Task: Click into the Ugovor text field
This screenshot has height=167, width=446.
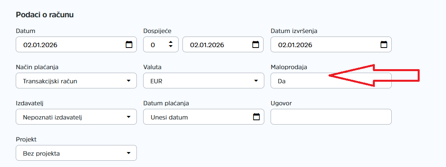Action: (331, 117)
